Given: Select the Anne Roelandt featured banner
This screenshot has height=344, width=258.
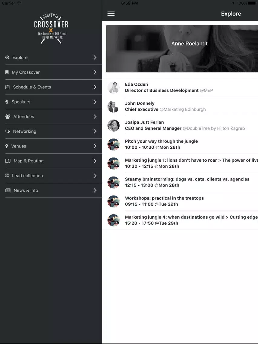Looking at the screenshot, I should point(182,49).
